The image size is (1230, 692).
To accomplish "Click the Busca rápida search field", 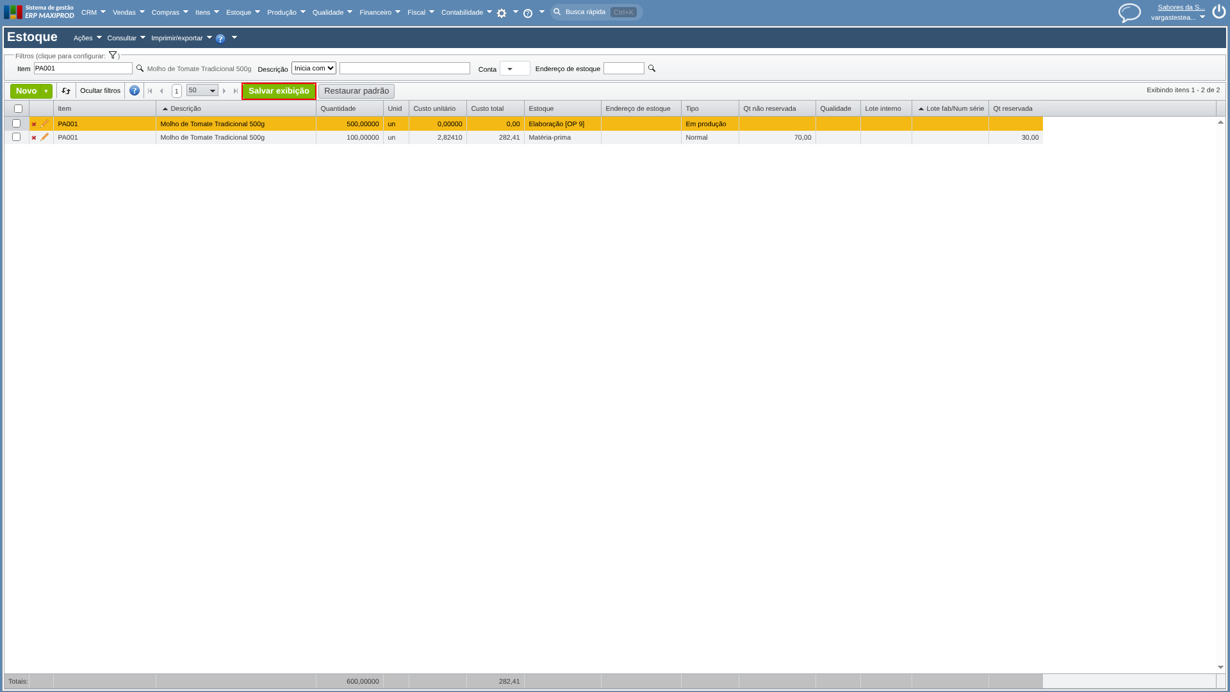I will point(597,12).
